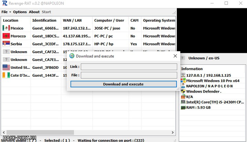The height and width of the screenshot is (142, 247).
Task: Open the Options menu
Action: click(20, 12)
